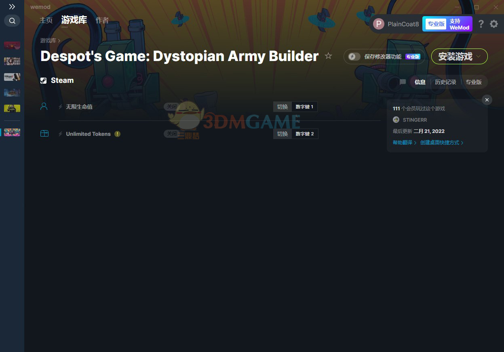Click the PlainCoat8 profile avatar
Screen dimensions: 504x352
pos(378,24)
